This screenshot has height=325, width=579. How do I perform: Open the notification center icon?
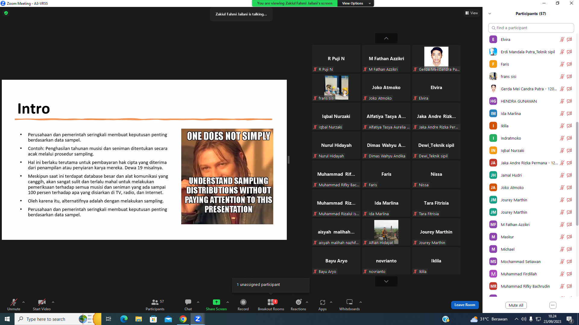pos(569,319)
